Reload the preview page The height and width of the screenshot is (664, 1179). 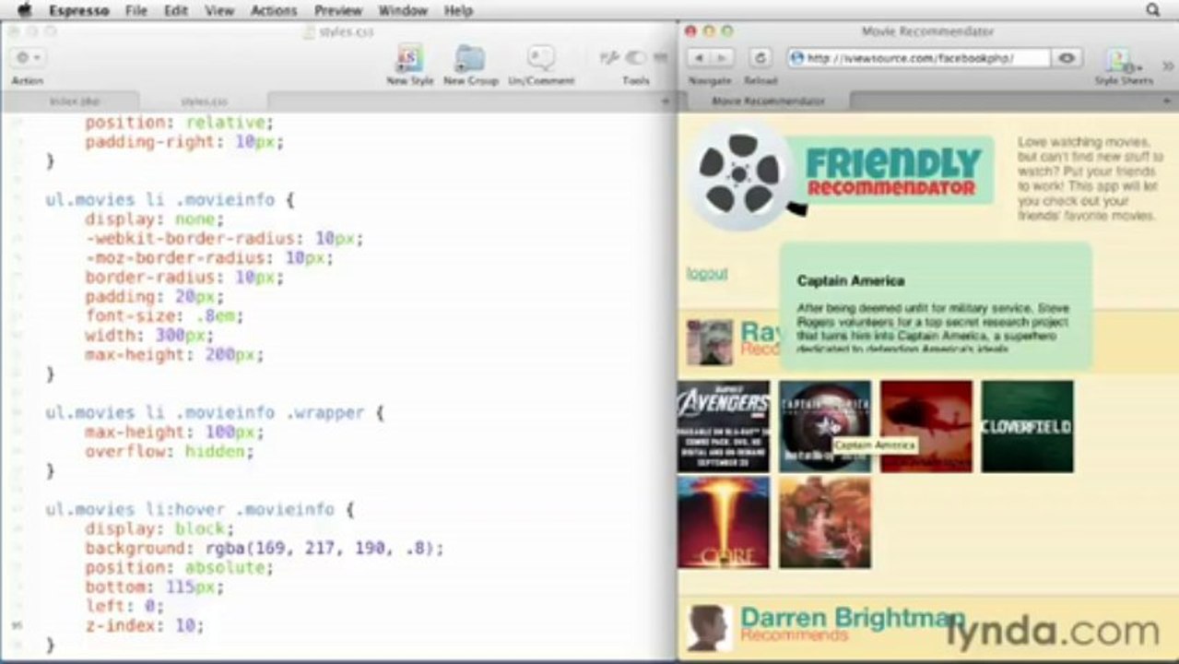(760, 58)
